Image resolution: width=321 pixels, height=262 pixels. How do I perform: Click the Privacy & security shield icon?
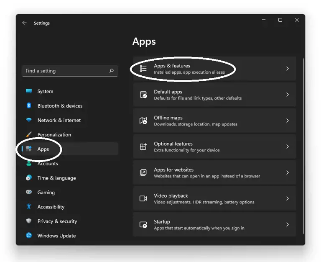point(29,221)
